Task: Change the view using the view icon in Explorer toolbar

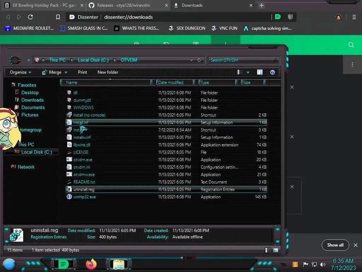Action: [240, 72]
